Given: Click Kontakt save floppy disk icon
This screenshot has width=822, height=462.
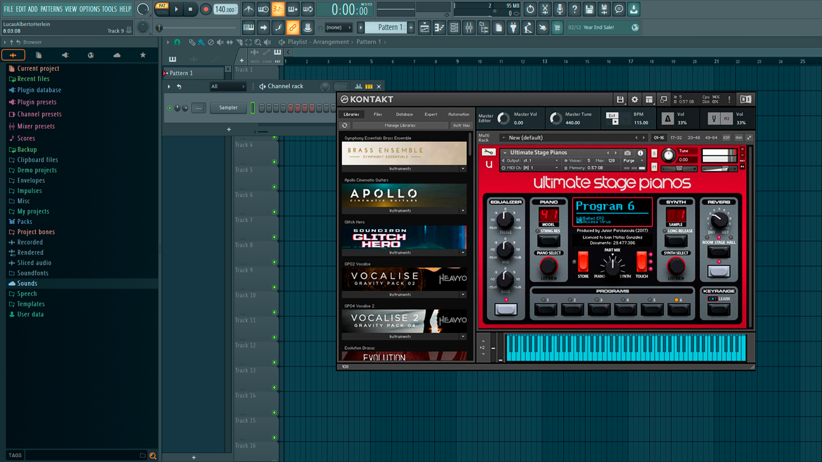Looking at the screenshot, I should click(620, 99).
